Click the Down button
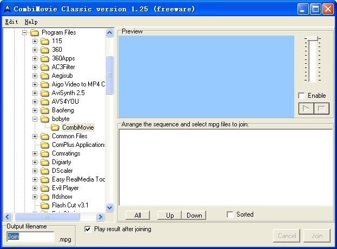Screen dimensions: 337x249 194,216
